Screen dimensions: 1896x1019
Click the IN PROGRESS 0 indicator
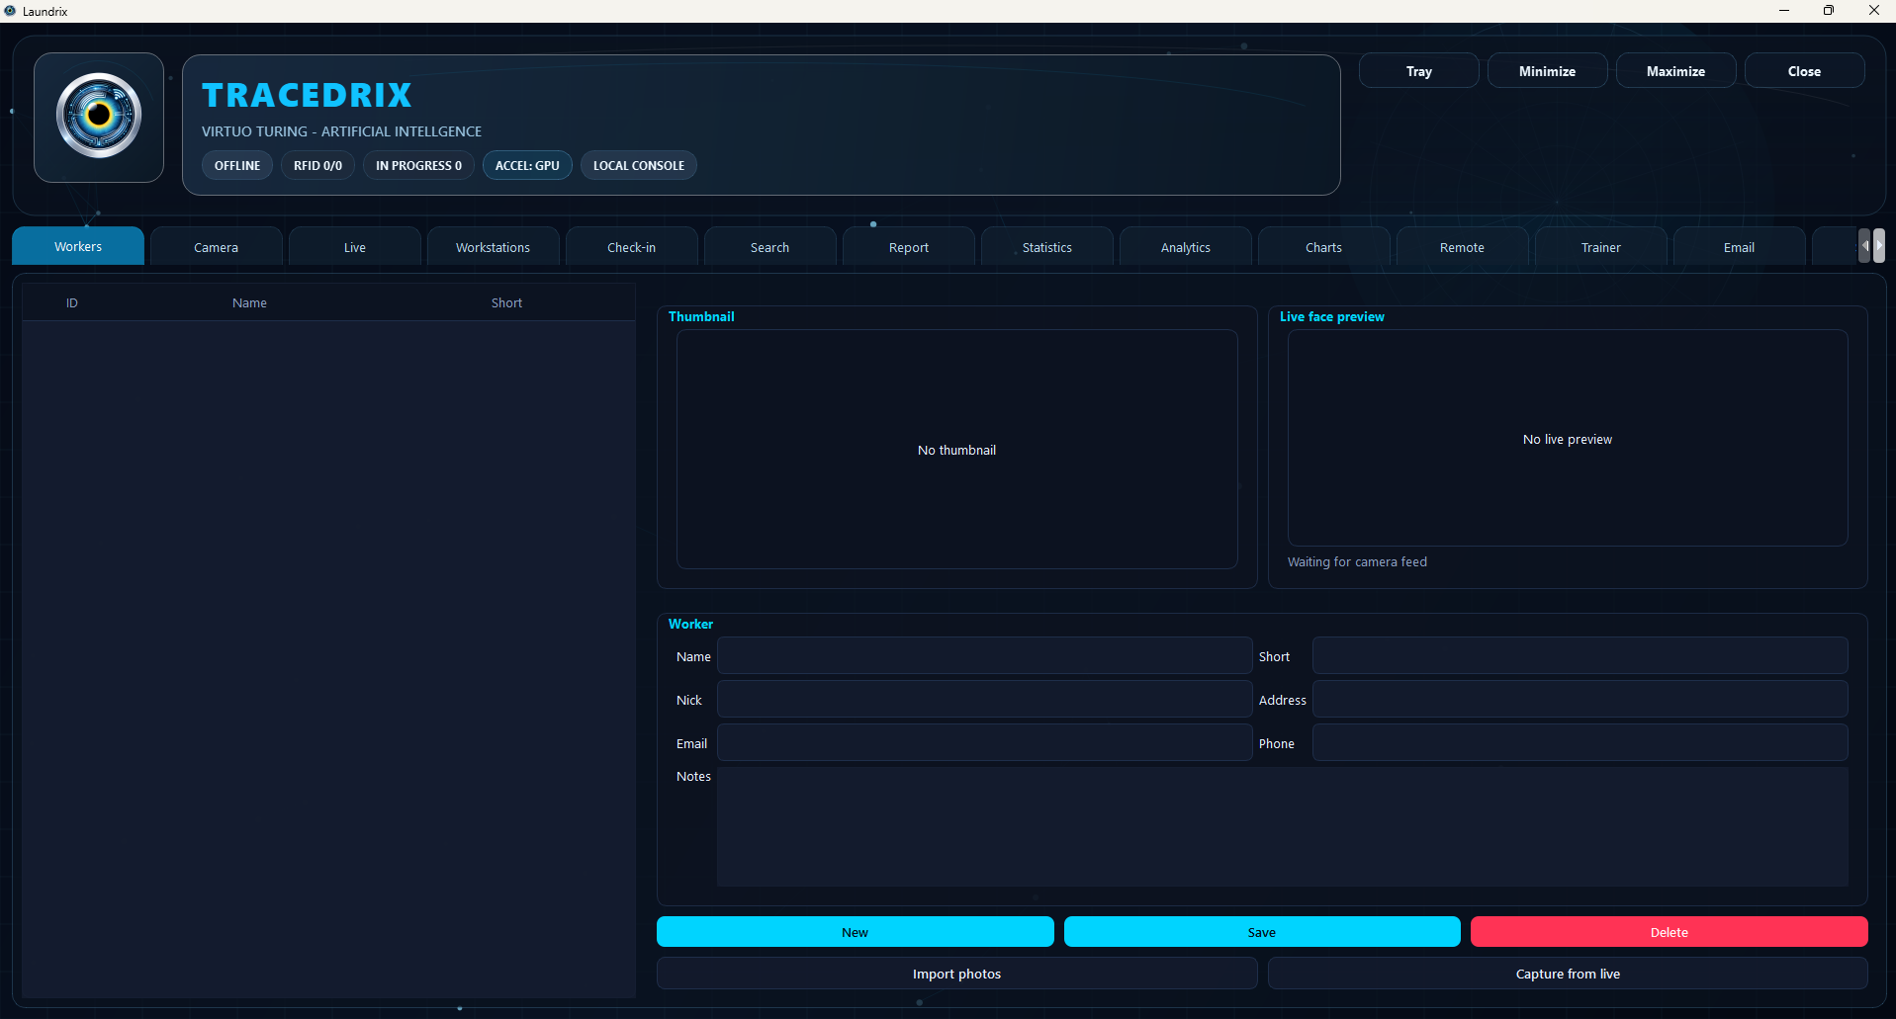(417, 165)
